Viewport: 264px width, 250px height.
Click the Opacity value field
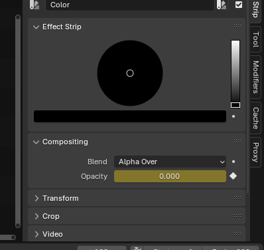point(170,176)
